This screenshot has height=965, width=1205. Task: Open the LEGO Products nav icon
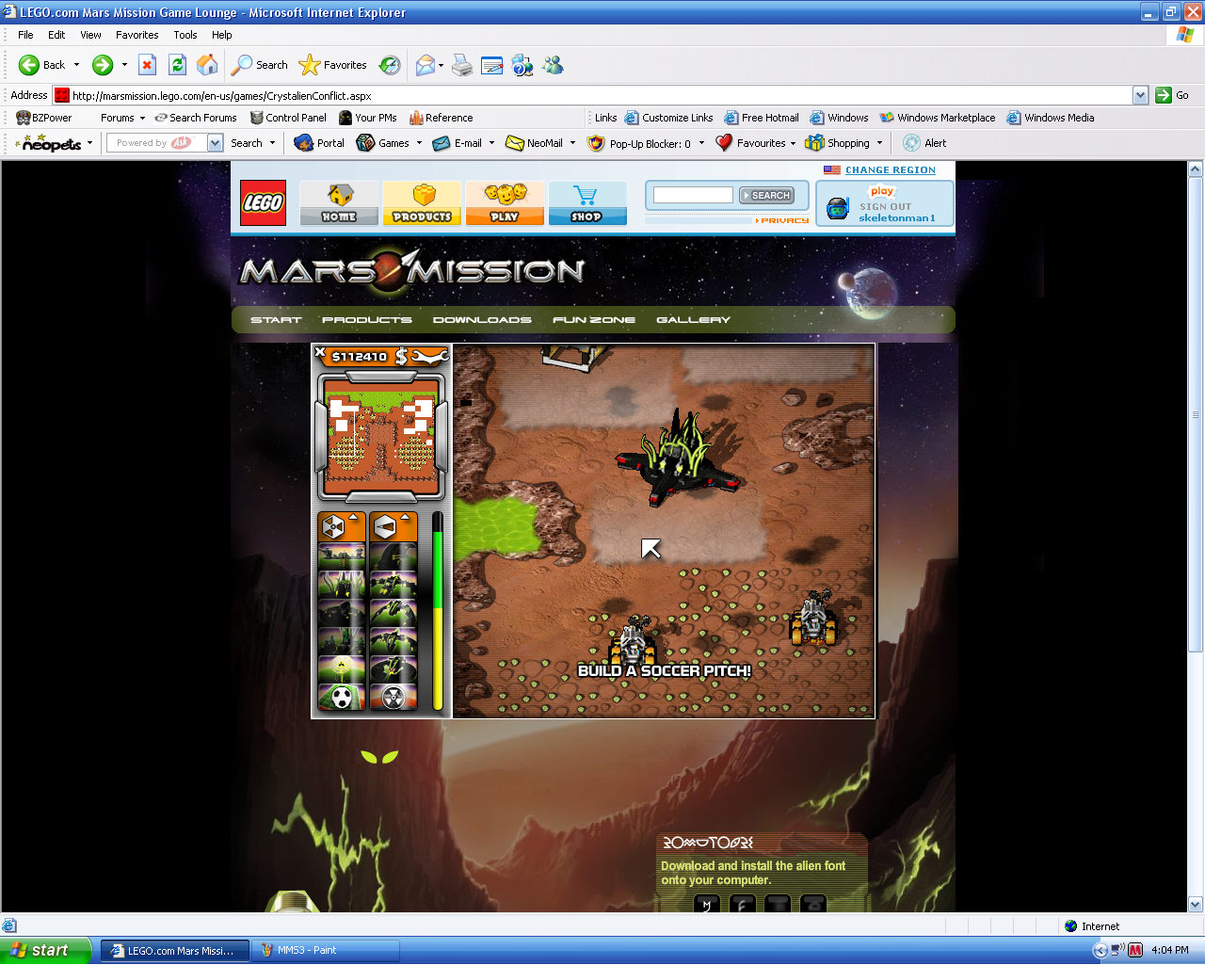pos(422,203)
